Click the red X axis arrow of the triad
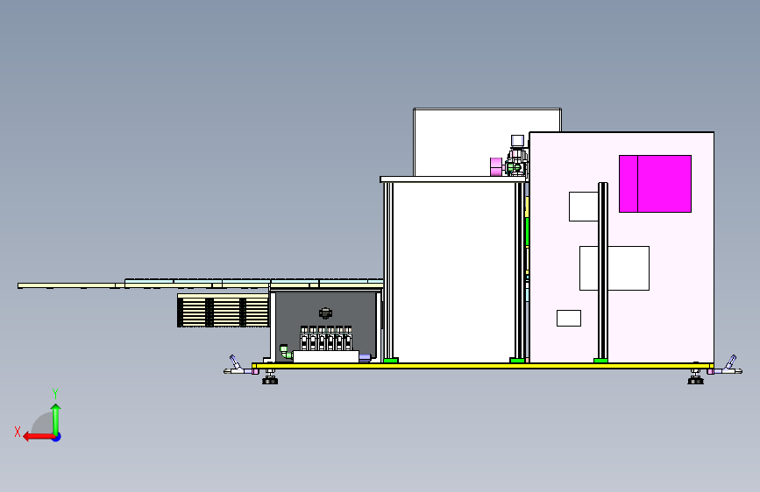This screenshot has height=492, width=760. pyautogui.click(x=38, y=437)
